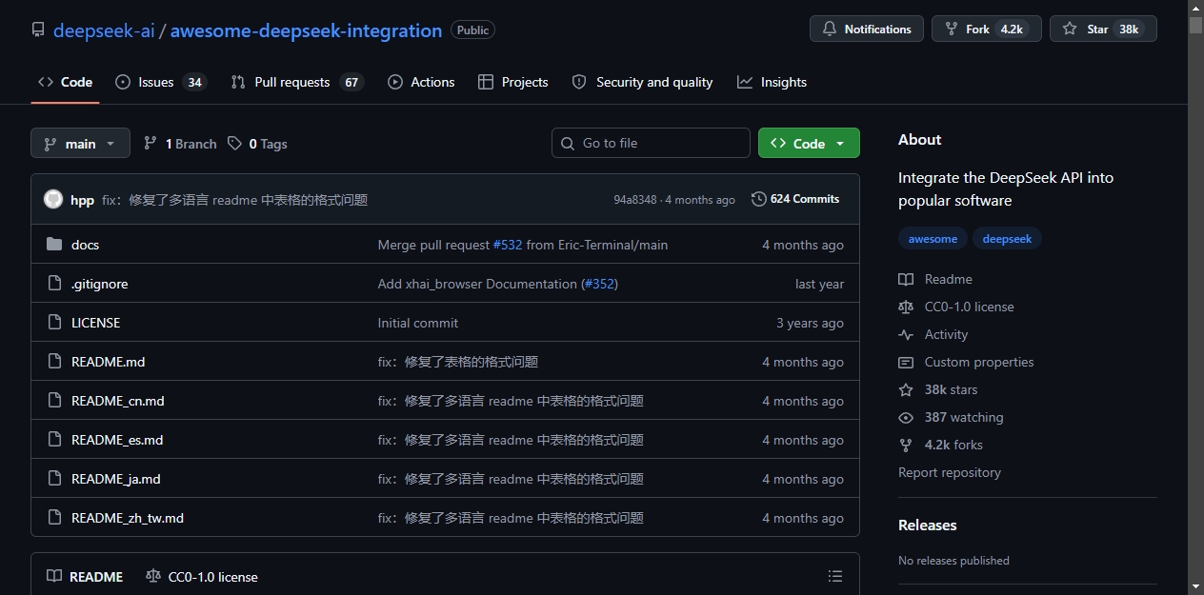
Task: Click the Go to file search field
Action: click(651, 143)
